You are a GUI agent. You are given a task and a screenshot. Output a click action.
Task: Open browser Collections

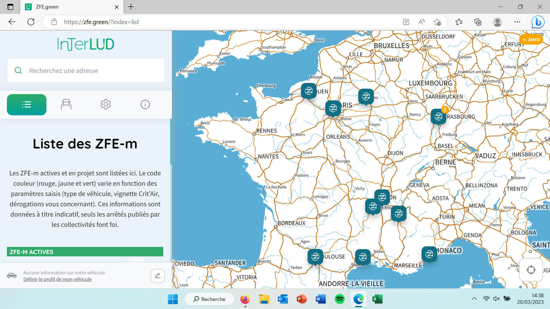(478, 22)
